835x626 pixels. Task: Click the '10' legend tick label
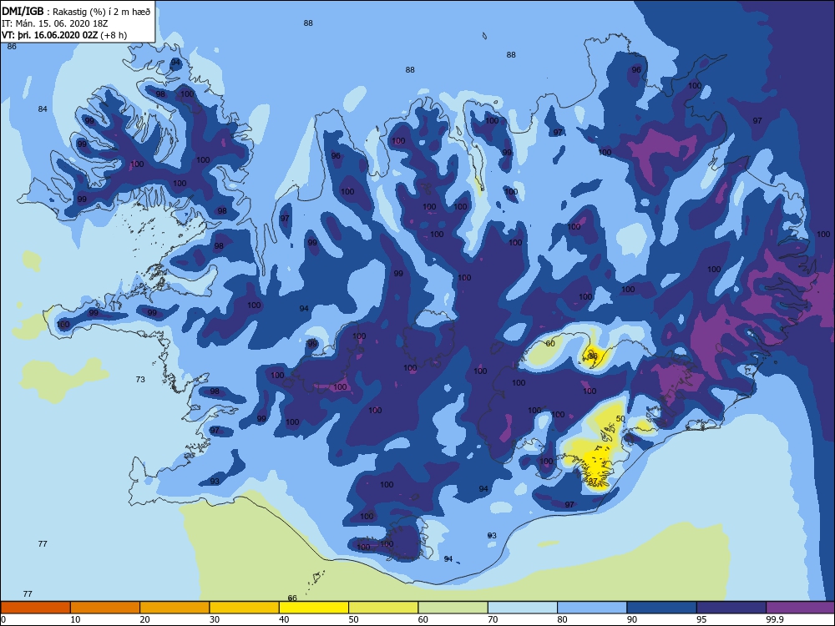tap(76, 619)
